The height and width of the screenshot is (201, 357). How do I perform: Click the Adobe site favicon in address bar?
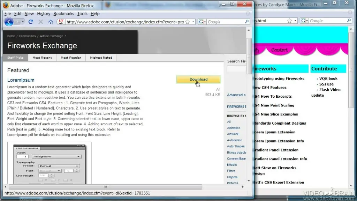click(x=61, y=22)
